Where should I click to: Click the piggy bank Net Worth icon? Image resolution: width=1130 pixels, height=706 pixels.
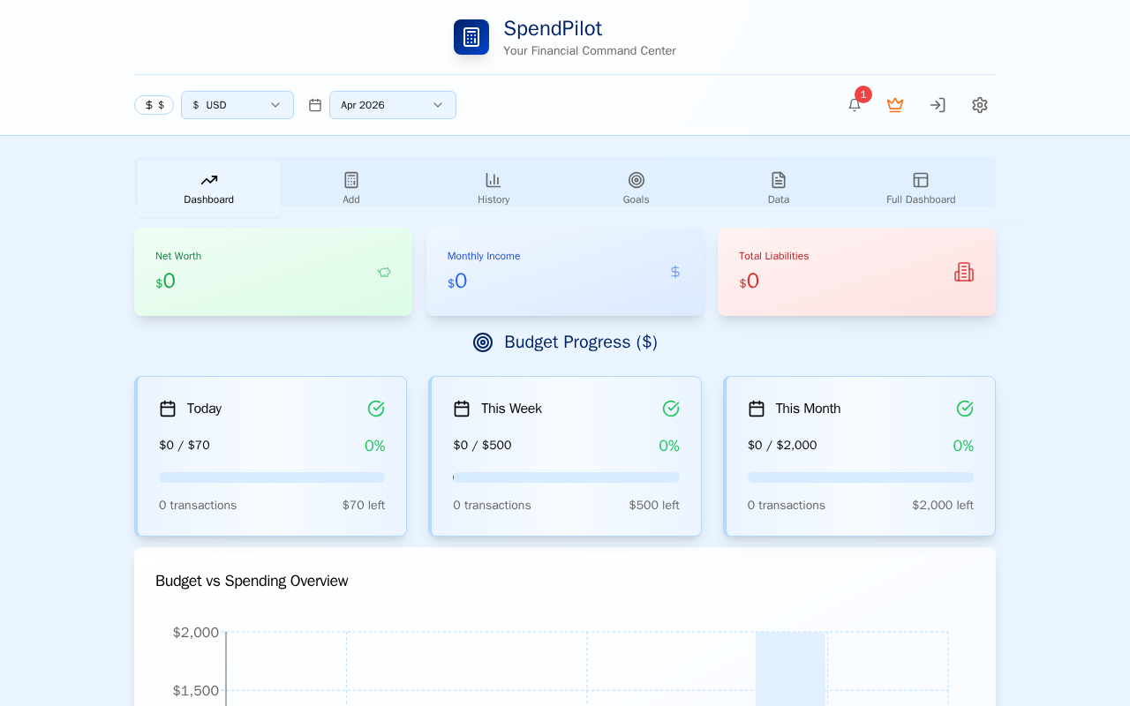pyautogui.click(x=384, y=273)
